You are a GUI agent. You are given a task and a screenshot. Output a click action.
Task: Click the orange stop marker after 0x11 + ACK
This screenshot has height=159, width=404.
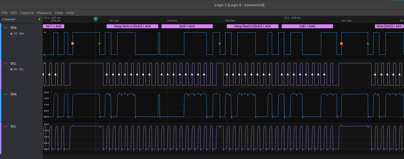[72, 44]
